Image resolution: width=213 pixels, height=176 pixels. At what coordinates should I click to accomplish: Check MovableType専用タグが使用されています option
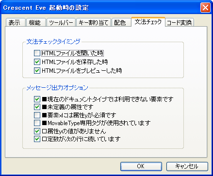[37, 123]
